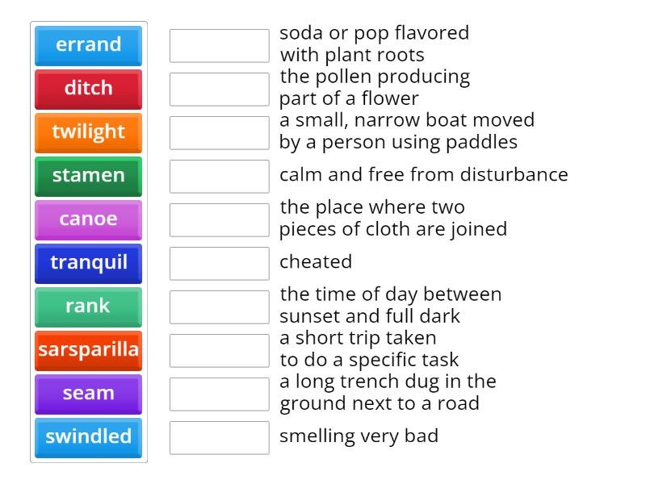Image resolution: width=646 pixels, height=484 pixels.
Task: Click the dark blue 'tranquil' tile
Action: [x=88, y=263]
